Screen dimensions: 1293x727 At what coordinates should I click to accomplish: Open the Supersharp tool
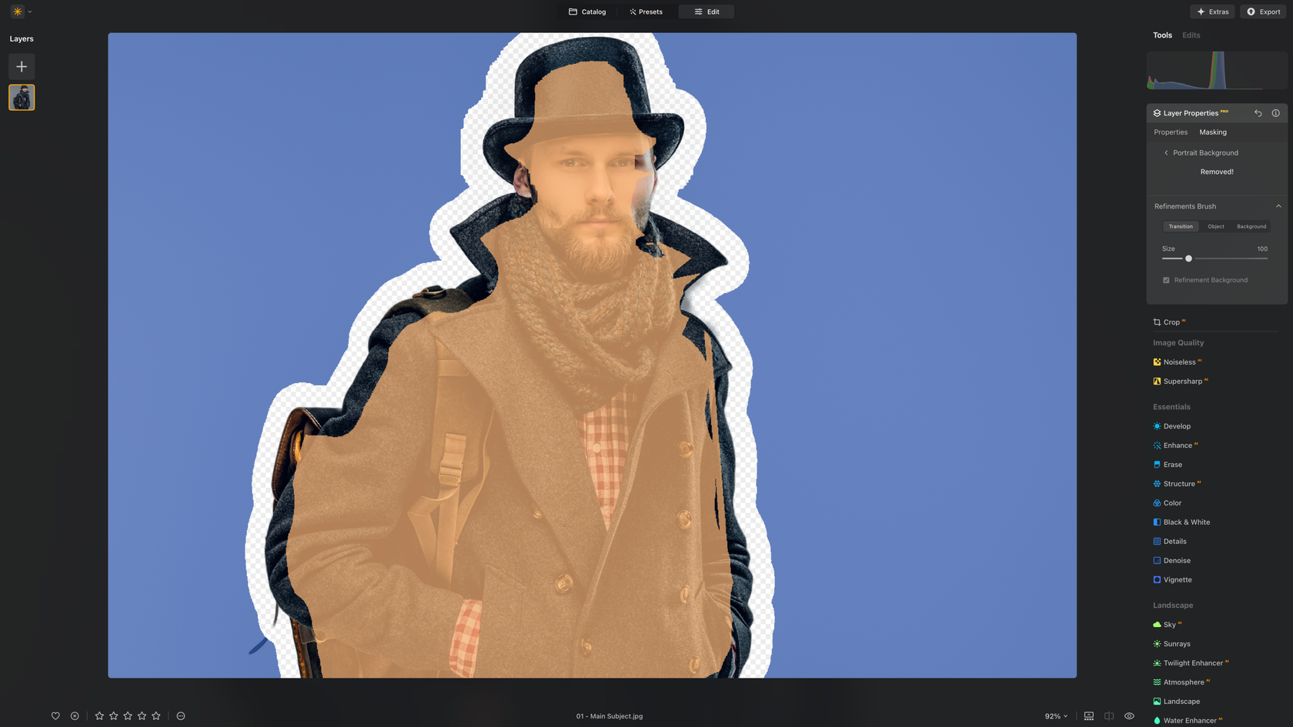point(1182,382)
